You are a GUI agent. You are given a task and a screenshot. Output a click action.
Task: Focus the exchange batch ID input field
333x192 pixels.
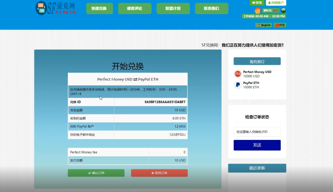[x=257, y=132]
